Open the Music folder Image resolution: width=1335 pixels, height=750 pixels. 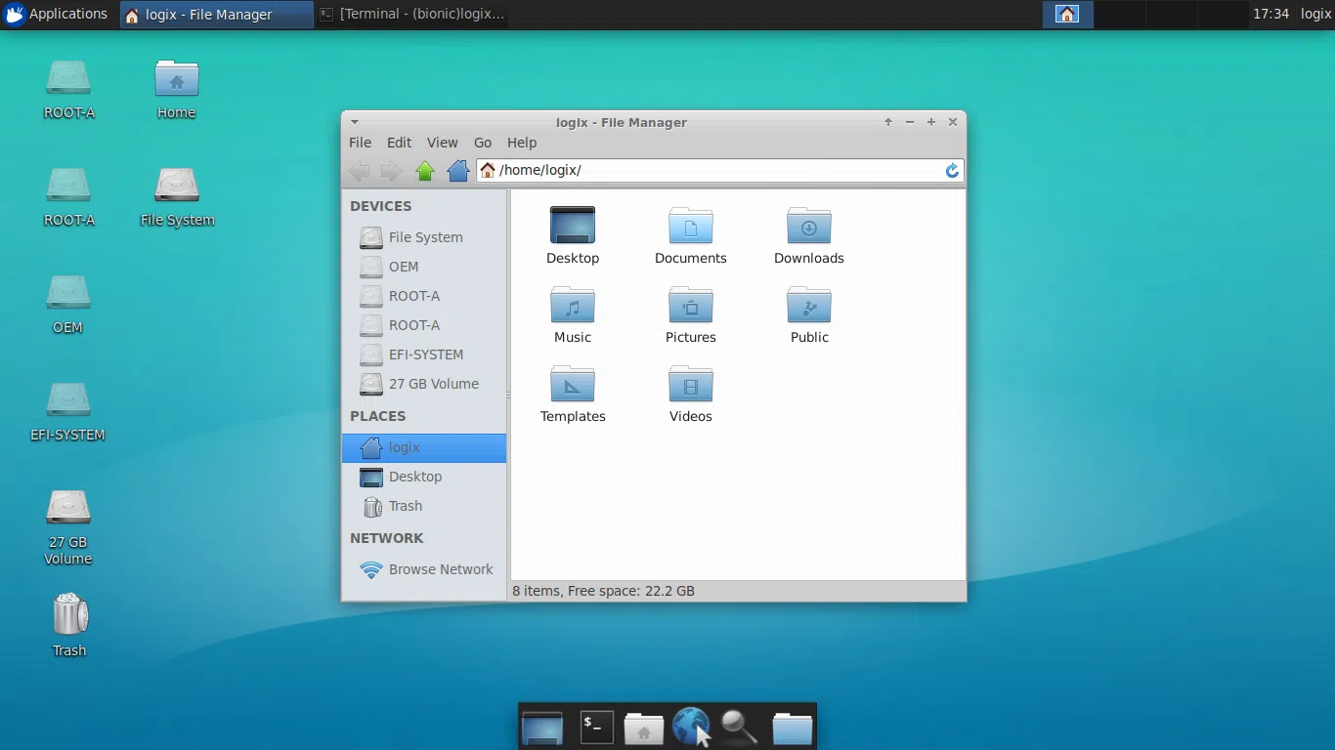coord(573,306)
